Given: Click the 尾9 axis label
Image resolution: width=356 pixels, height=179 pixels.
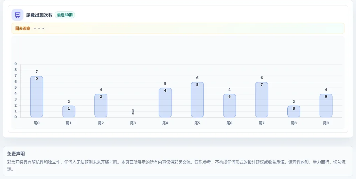Looking at the screenshot, I should [x=326, y=123].
